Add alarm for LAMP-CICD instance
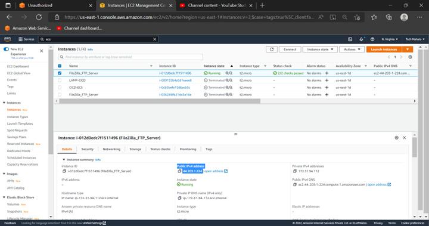This screenshot has height=226, width=429. point(327,81)
